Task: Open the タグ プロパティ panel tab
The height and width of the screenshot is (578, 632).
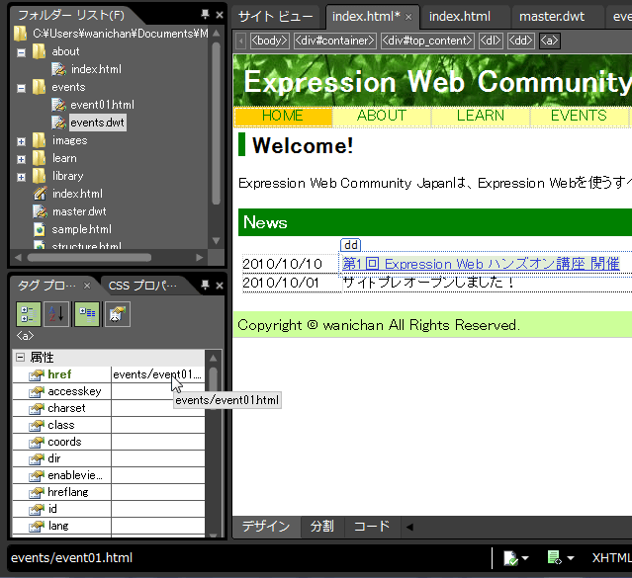Action: (x=46, y=286)
